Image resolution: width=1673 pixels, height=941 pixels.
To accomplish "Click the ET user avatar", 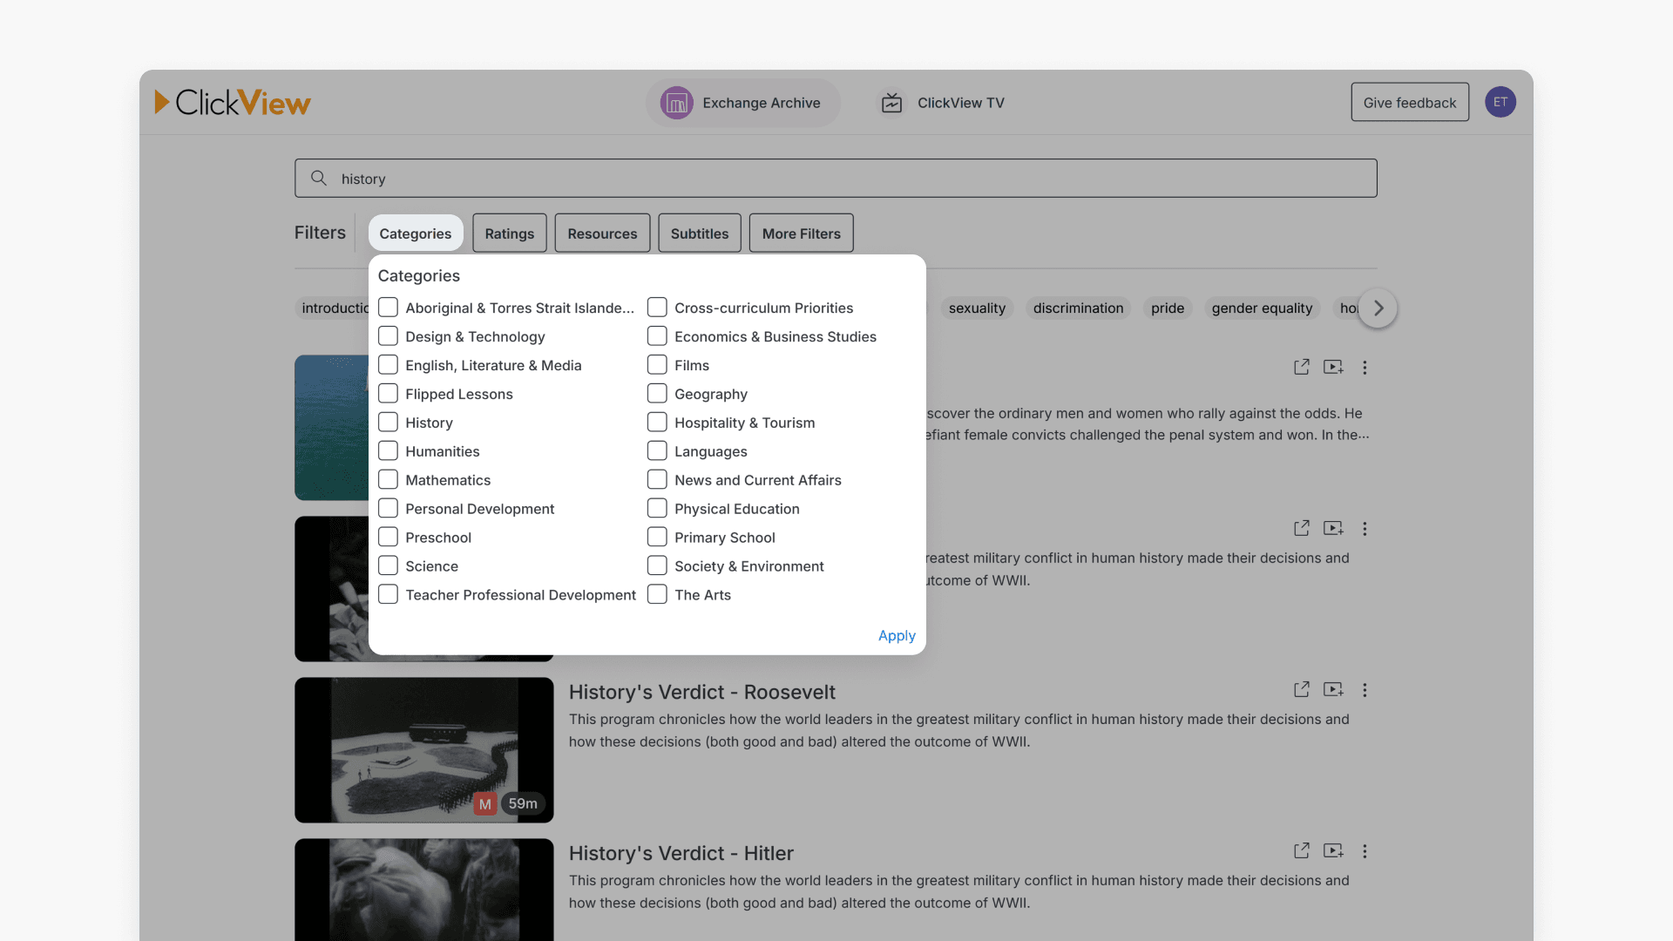I will click(x=1500, y=102).
